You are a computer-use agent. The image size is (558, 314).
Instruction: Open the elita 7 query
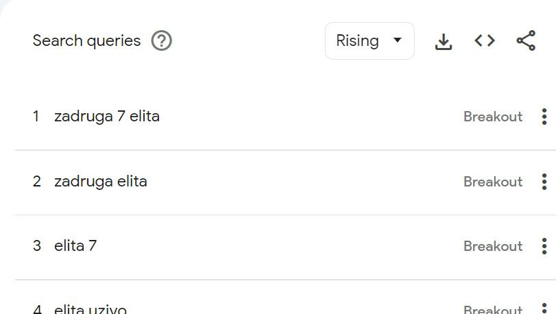[75, 246]
